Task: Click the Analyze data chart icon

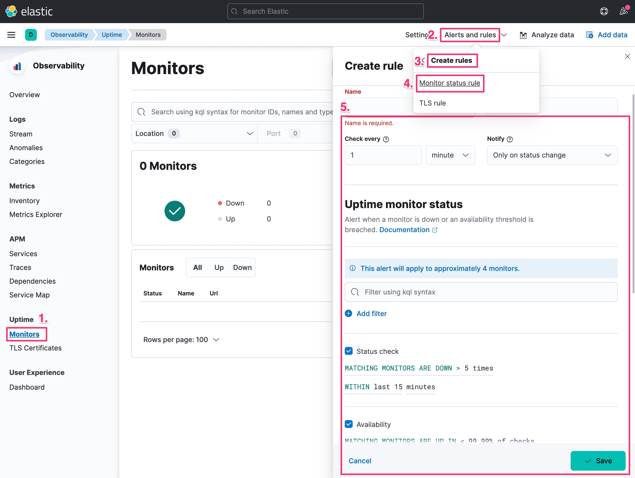Action: pyautogui.click(x=523, y=35)
